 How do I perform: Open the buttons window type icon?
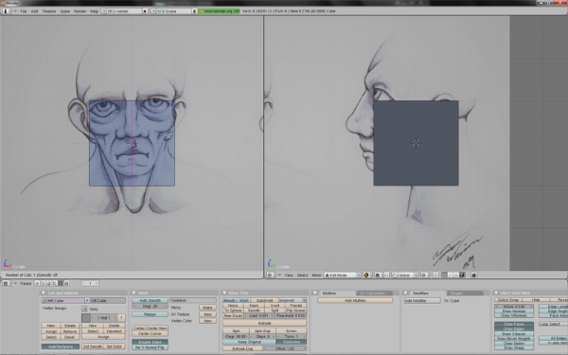(x=6, y=283)
